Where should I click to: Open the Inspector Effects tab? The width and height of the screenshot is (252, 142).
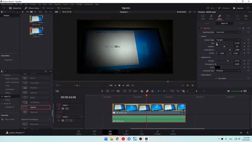pyautogui.click(x=220, y=17)
